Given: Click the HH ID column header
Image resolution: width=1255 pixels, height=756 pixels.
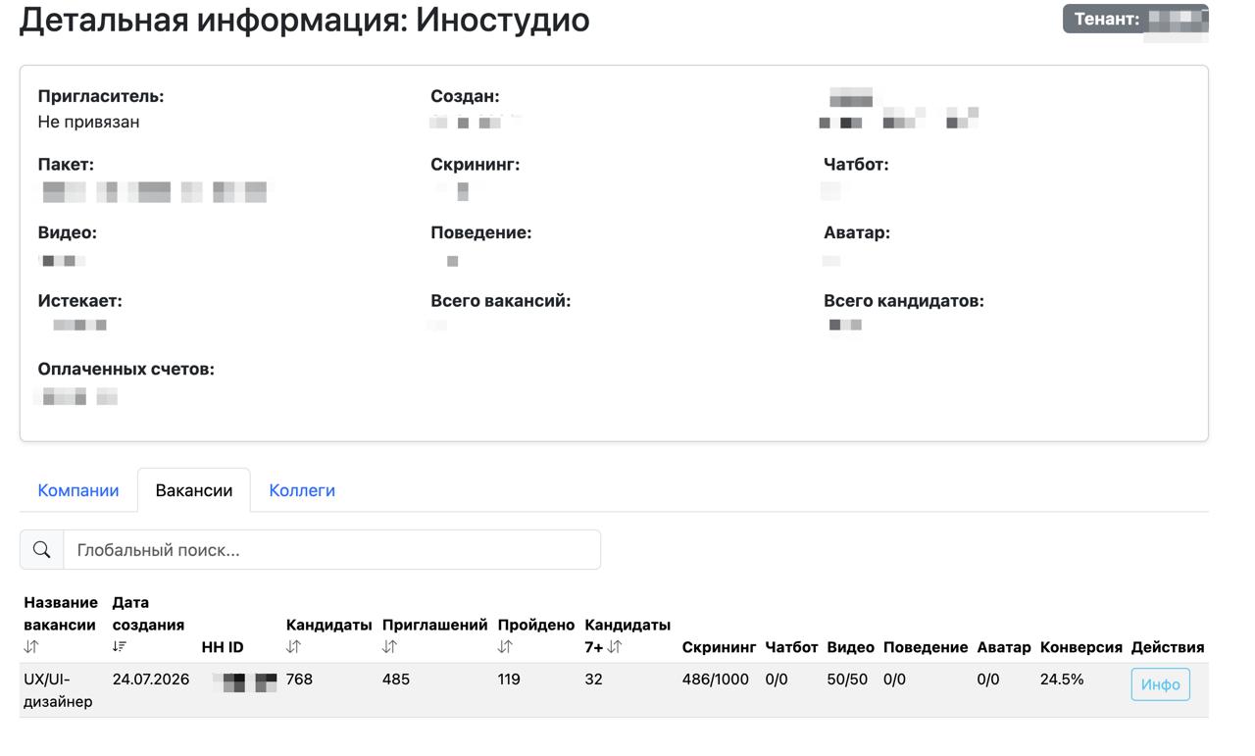Looking at the screenshot, I should click(223, 647).
